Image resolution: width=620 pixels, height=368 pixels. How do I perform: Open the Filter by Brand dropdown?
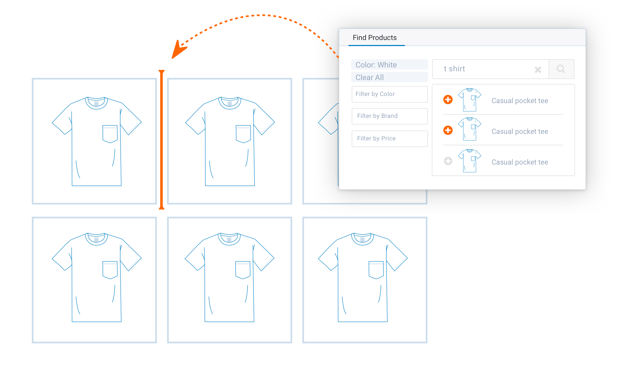tap(390, 116)
